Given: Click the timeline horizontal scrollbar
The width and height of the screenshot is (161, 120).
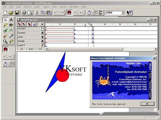Looking at the screenshot, I should pyautogui.click(x=86, y=49).
